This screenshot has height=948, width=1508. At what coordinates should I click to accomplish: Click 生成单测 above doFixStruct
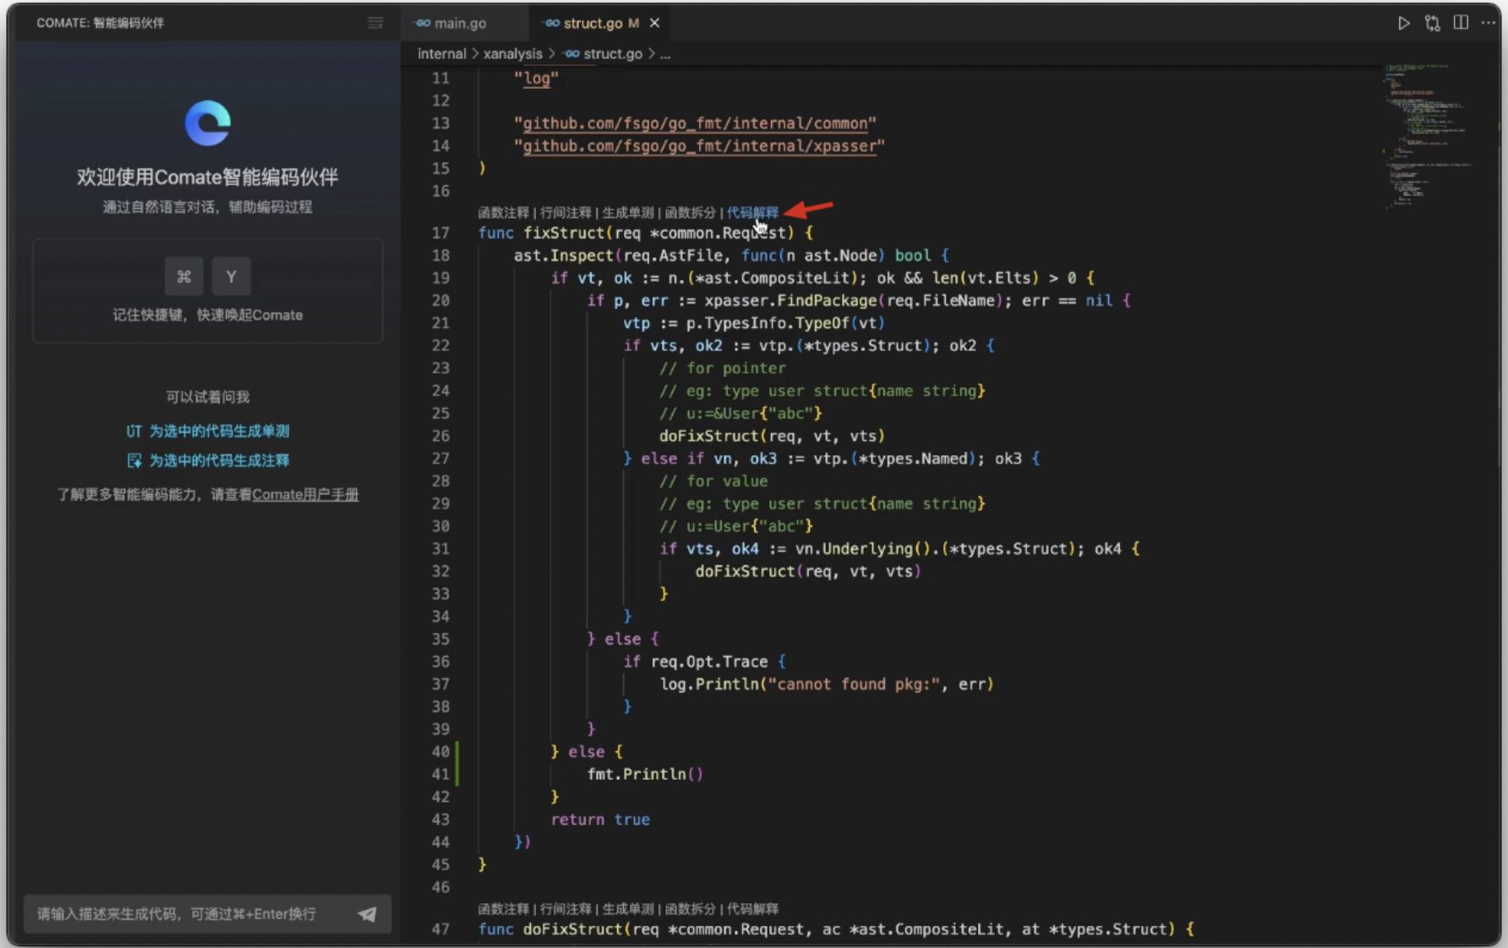coord(628,909)
